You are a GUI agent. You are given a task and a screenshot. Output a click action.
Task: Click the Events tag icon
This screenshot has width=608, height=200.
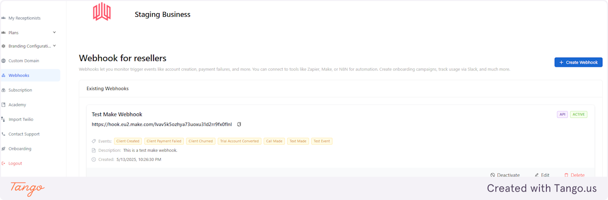tap(94, 141)
